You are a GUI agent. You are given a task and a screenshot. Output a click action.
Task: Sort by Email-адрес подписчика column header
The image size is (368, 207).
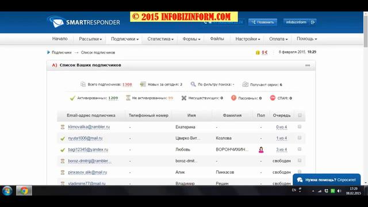pos(91,116)
